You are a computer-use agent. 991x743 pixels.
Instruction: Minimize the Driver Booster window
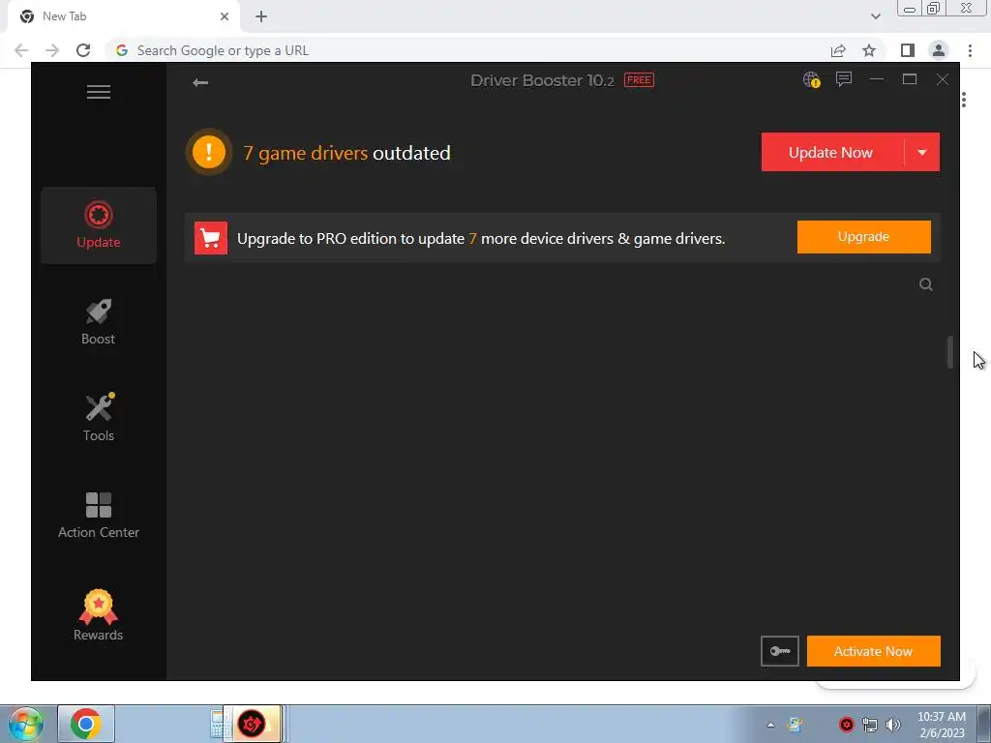[x=877, y=79]
